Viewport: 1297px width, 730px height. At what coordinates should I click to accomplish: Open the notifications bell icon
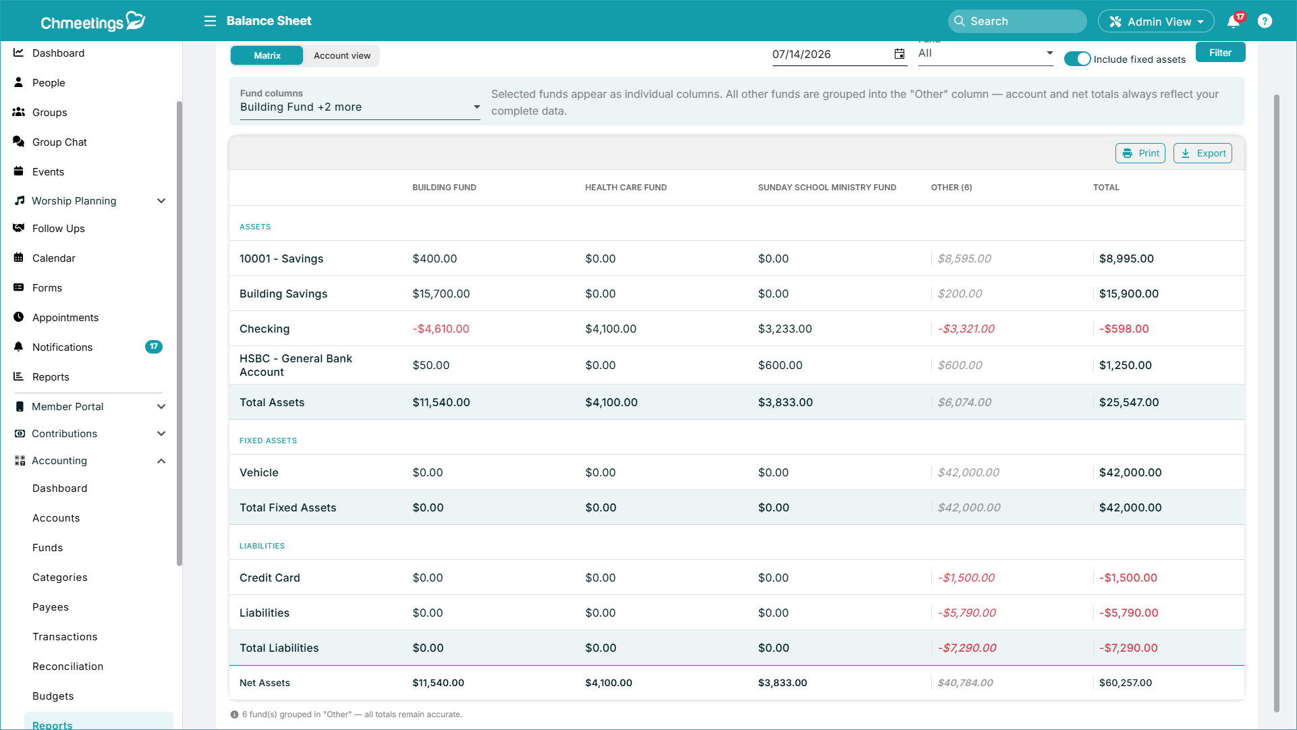1234,22
